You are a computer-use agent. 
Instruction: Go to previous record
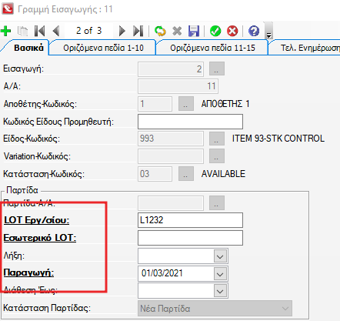click(x=56, y=31)
